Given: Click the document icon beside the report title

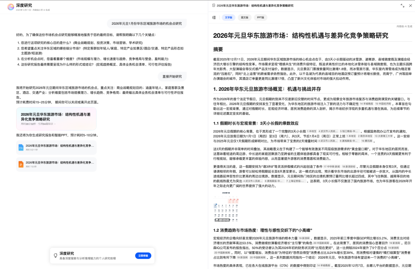Looking at the screenshot, I should point(213,6).
